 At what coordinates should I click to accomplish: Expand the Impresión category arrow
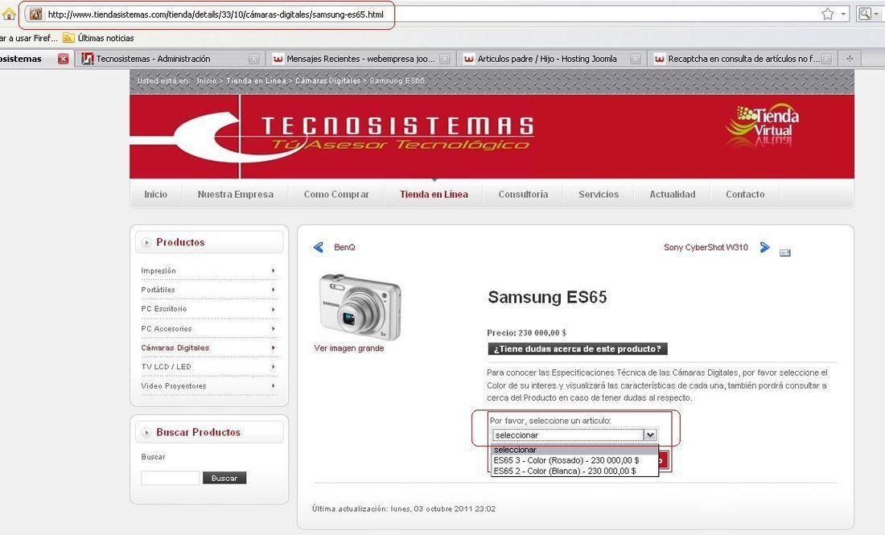click(x=274, y=271)
